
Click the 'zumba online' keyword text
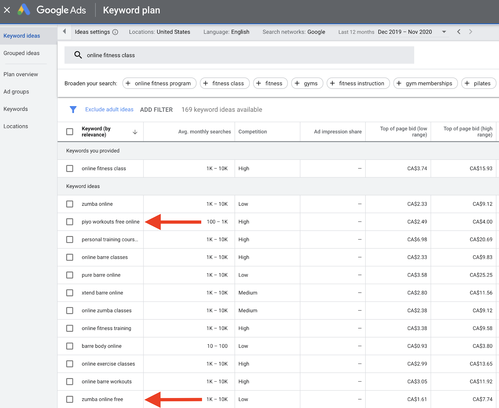point(97,204)
